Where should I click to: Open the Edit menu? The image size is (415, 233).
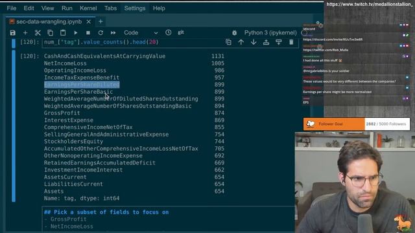(29, 8)
